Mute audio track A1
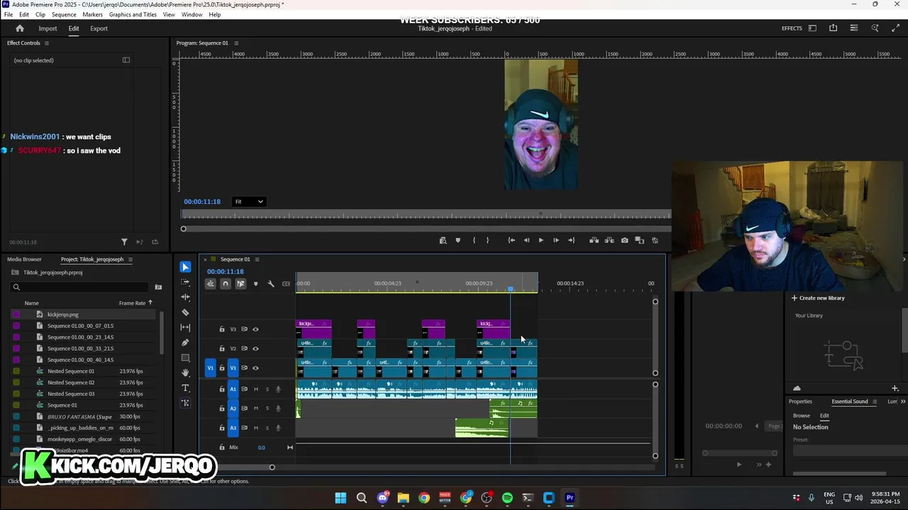 pyautogui.click(x=256, y=389)
